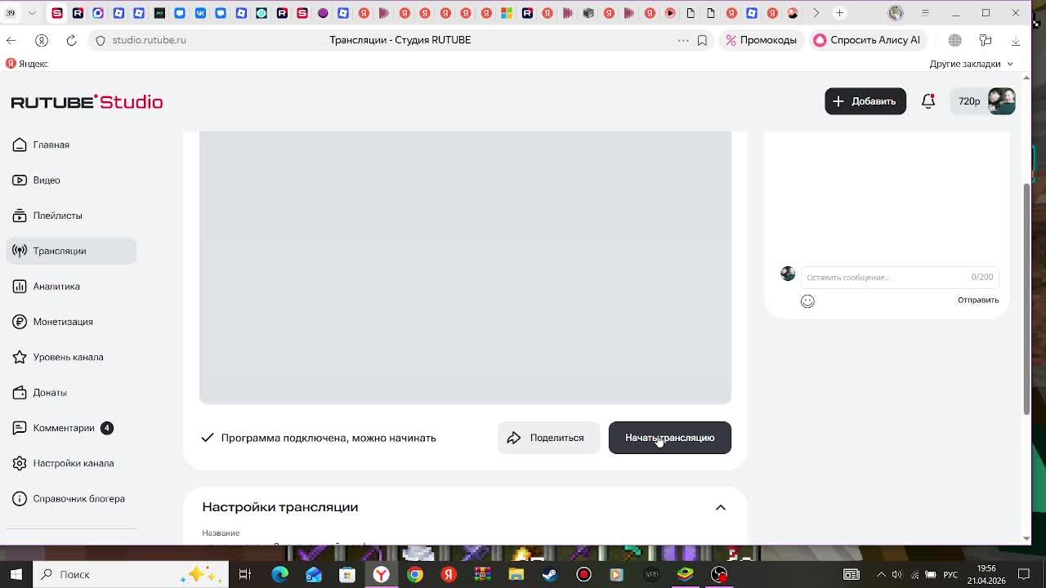Click the Донаты sidebar icon
The image size is (1046, 588).
coord(20,393)
